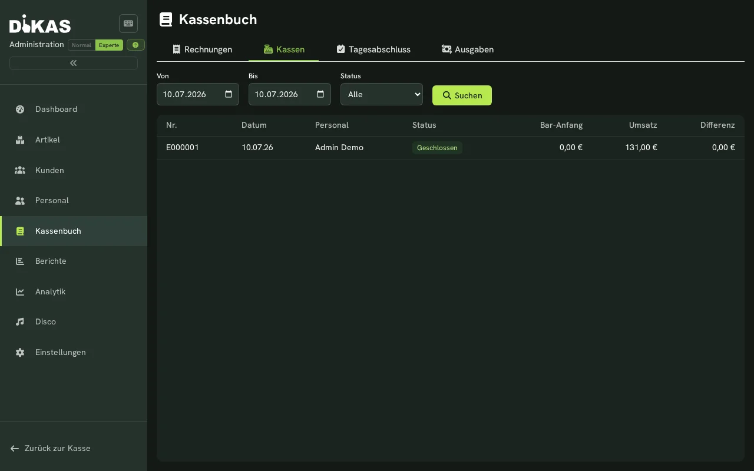The image size is (754, 471).
Task: Switch to the Tagesabschluss tab
Action: point(373,49)
